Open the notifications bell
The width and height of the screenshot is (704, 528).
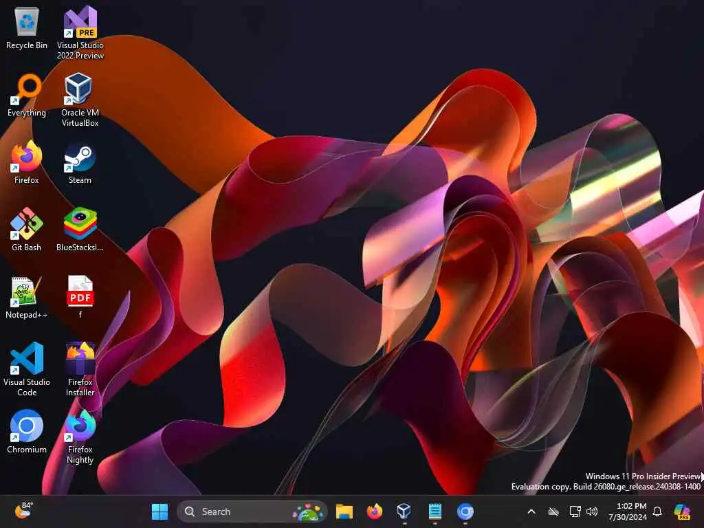[x=657, y=511]
